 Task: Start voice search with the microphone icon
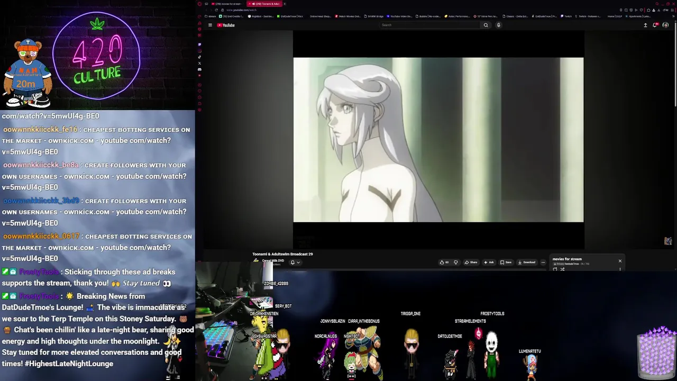498,25
